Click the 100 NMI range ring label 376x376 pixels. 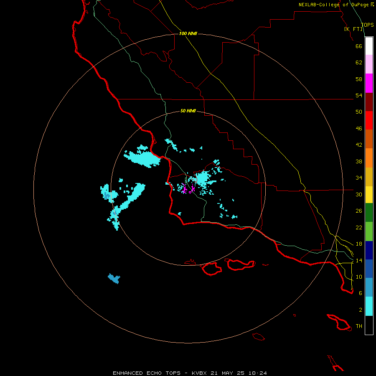(188, 33)
